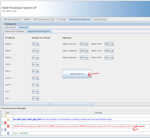The image size is (150, 138).
Task: Click the horizontal scrollbar left arrow
Action: pos(2,104)
